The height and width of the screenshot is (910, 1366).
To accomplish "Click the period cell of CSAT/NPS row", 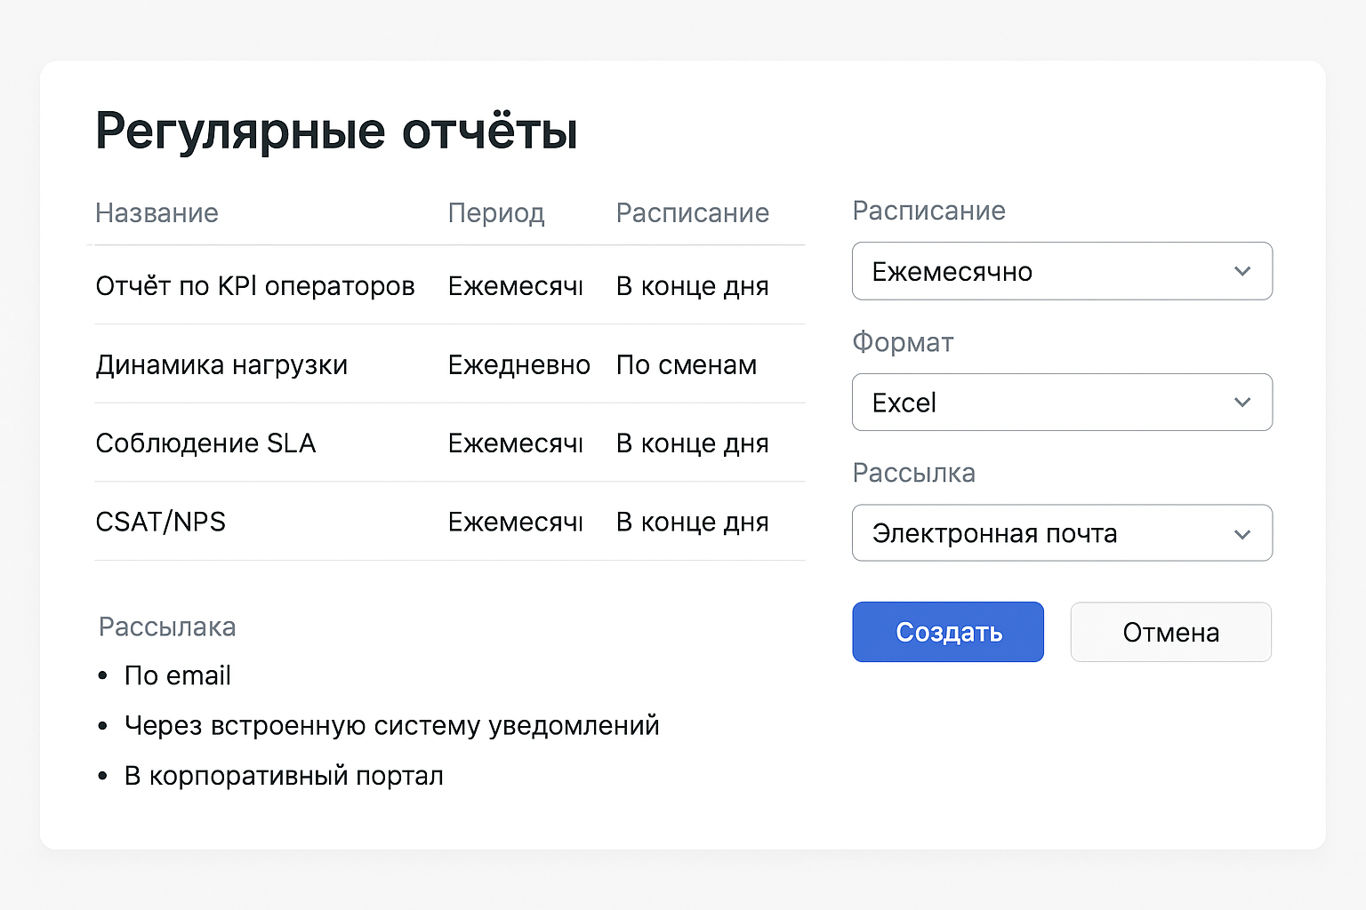I will [x=516, y=523].
